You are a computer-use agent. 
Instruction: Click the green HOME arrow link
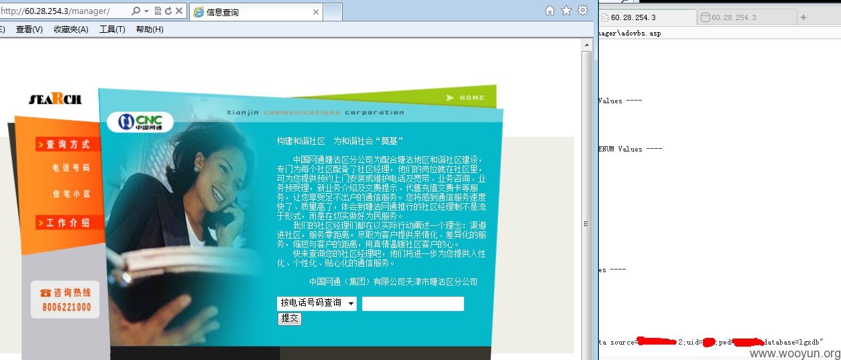(465, 98)
